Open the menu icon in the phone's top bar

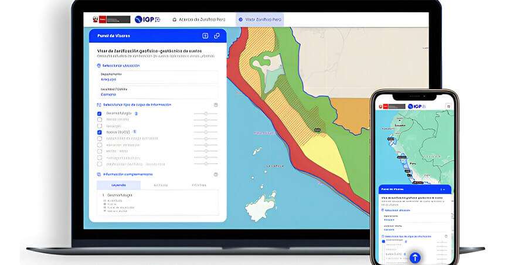tap(448, 106)
